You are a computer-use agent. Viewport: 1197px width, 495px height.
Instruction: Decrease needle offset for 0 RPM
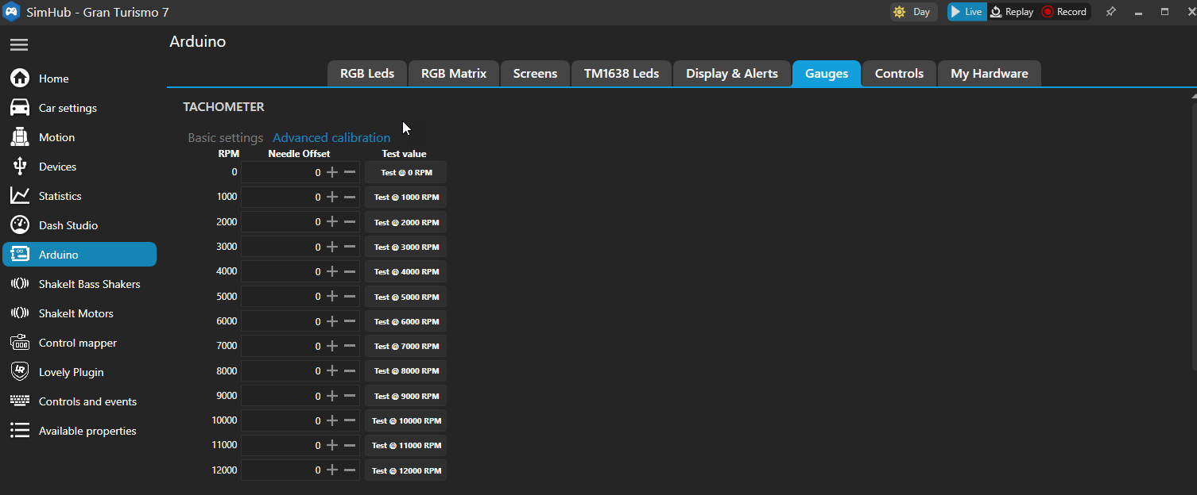(350, 172)
